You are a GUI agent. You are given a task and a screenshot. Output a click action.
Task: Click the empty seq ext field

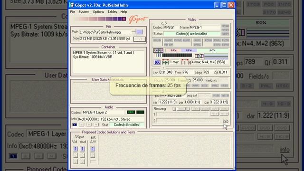coord(204,95)
